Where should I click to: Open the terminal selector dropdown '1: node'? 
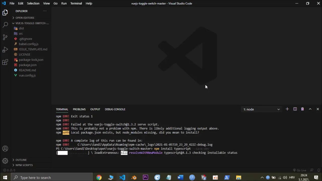coord(261,109)
